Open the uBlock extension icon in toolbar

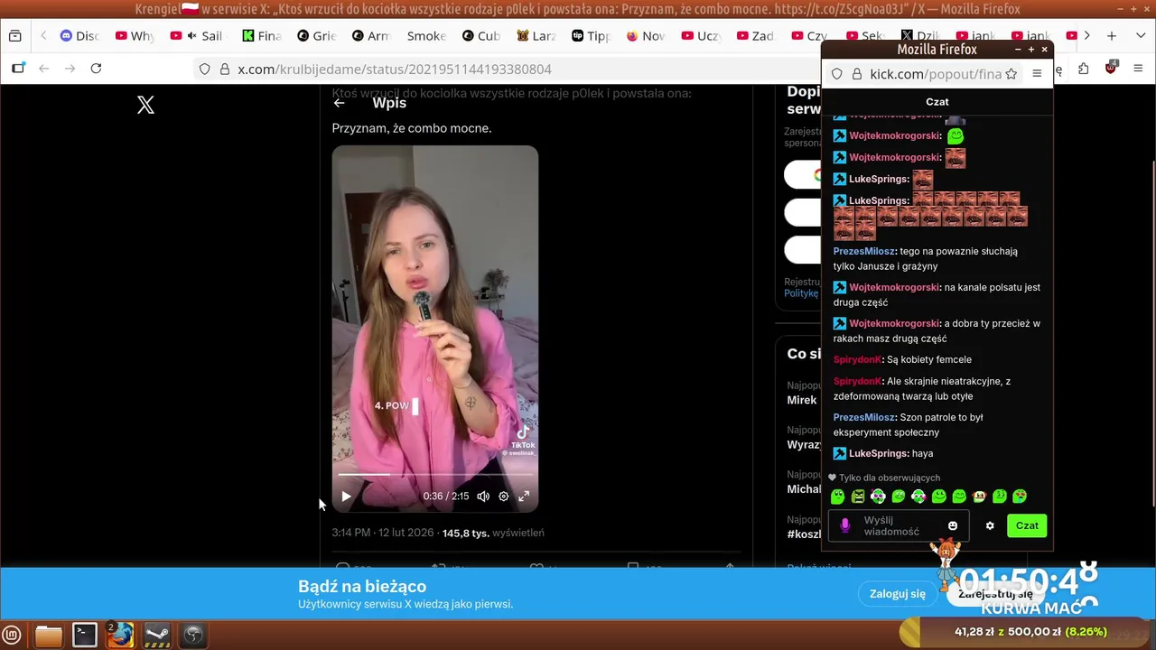coord(1111,69)
